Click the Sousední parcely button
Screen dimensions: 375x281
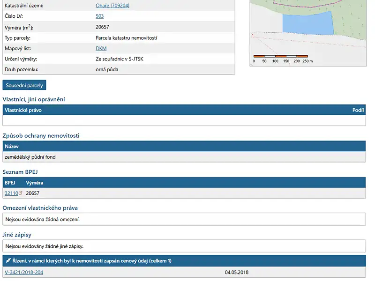tap(24, 85)
